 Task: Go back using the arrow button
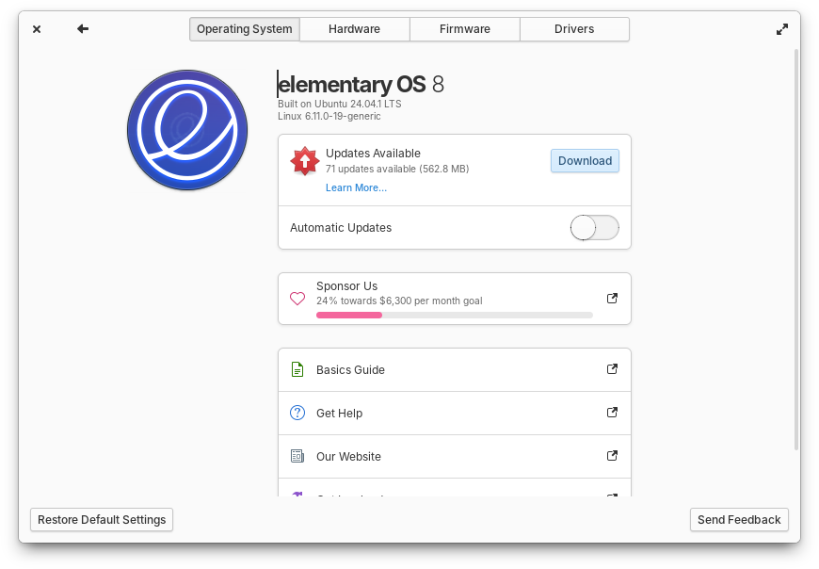click(x=83, y=29)
